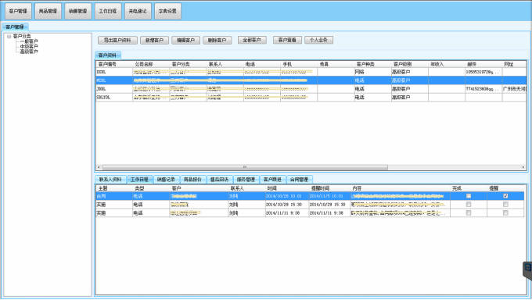532x300 pixels.
Task: Open the 客户管理 main module button
Action: point(18,11)
